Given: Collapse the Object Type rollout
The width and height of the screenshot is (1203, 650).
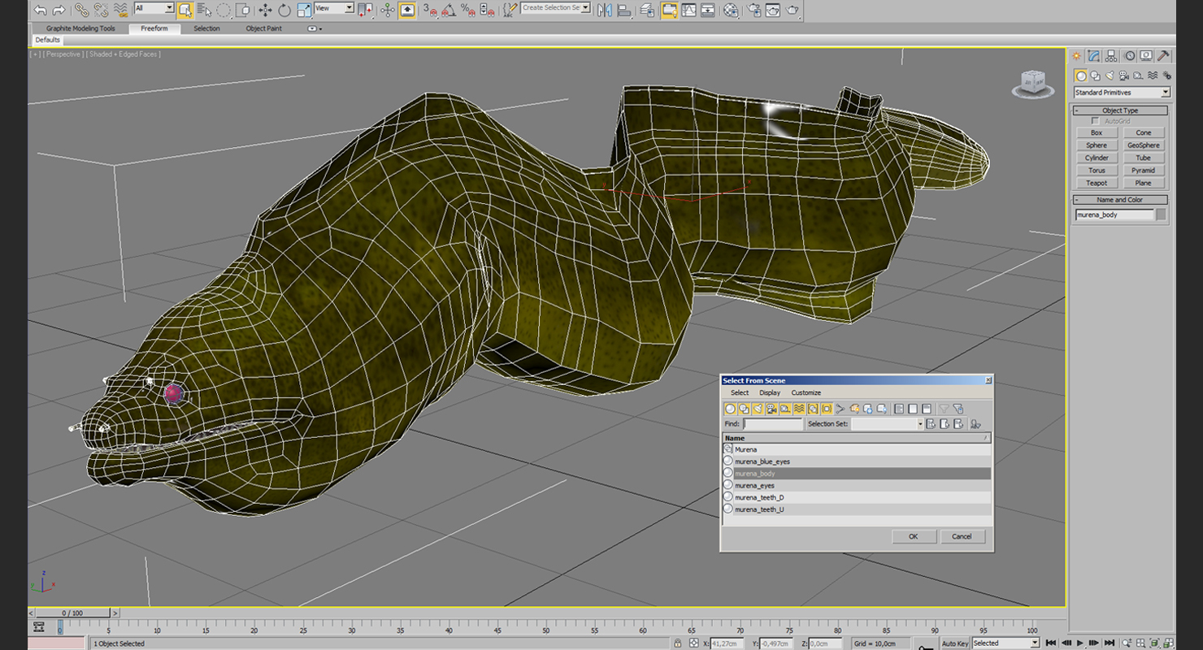Looking at the screenshot, I should click(1120, 110).
